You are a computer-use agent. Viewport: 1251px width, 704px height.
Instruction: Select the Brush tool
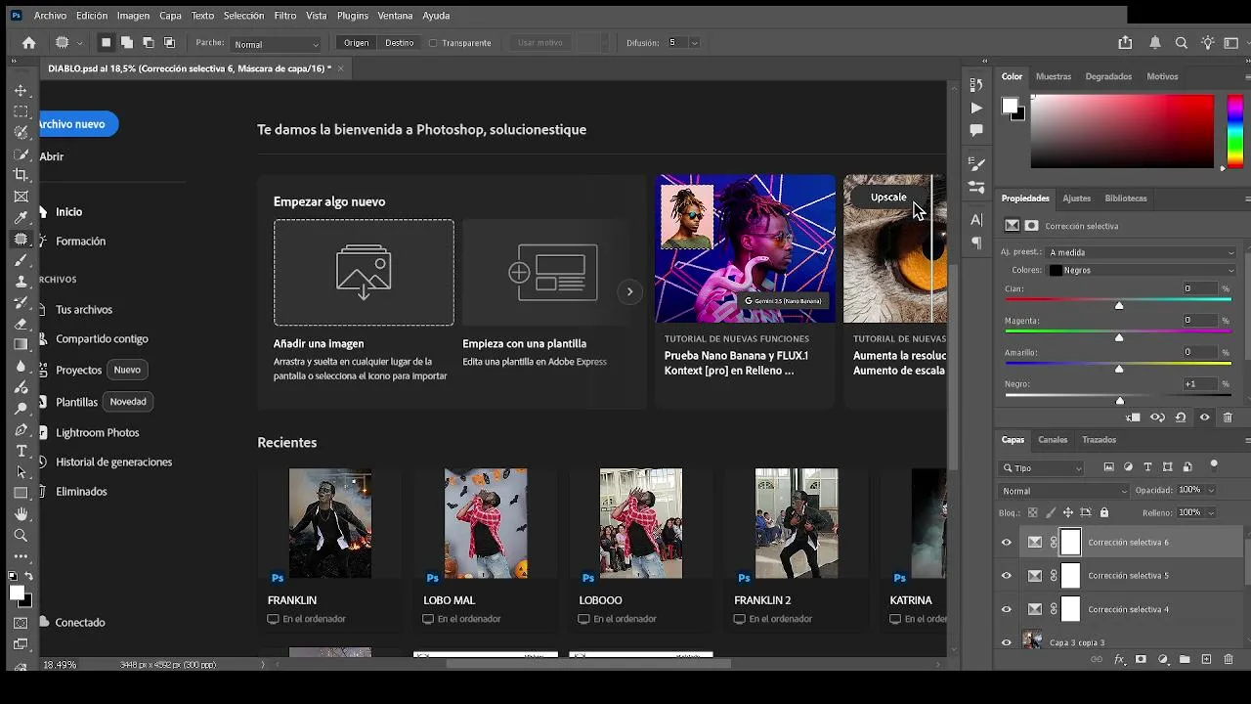[x=21, y=260]
